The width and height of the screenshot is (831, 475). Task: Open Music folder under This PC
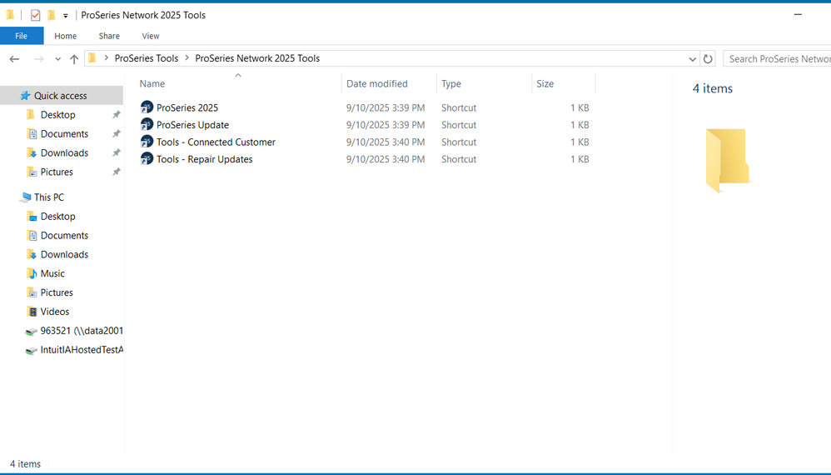pyautogui.click(x=52, y=273)
